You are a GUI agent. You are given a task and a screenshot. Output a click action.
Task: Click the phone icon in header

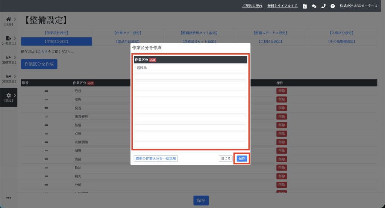[x=323, y=6]
